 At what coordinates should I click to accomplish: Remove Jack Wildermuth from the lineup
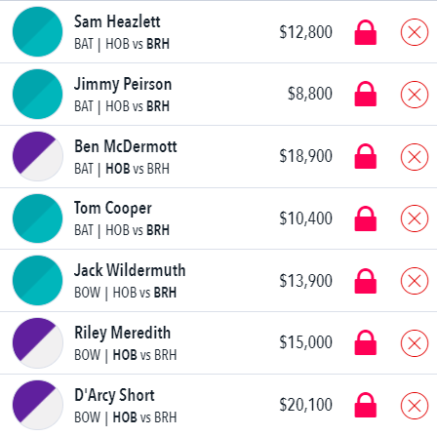415,281
